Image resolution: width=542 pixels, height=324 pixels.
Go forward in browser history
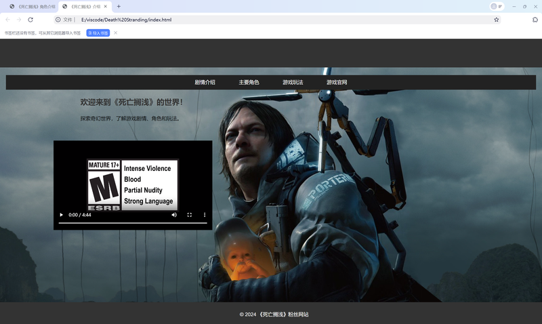coord(19,20)
